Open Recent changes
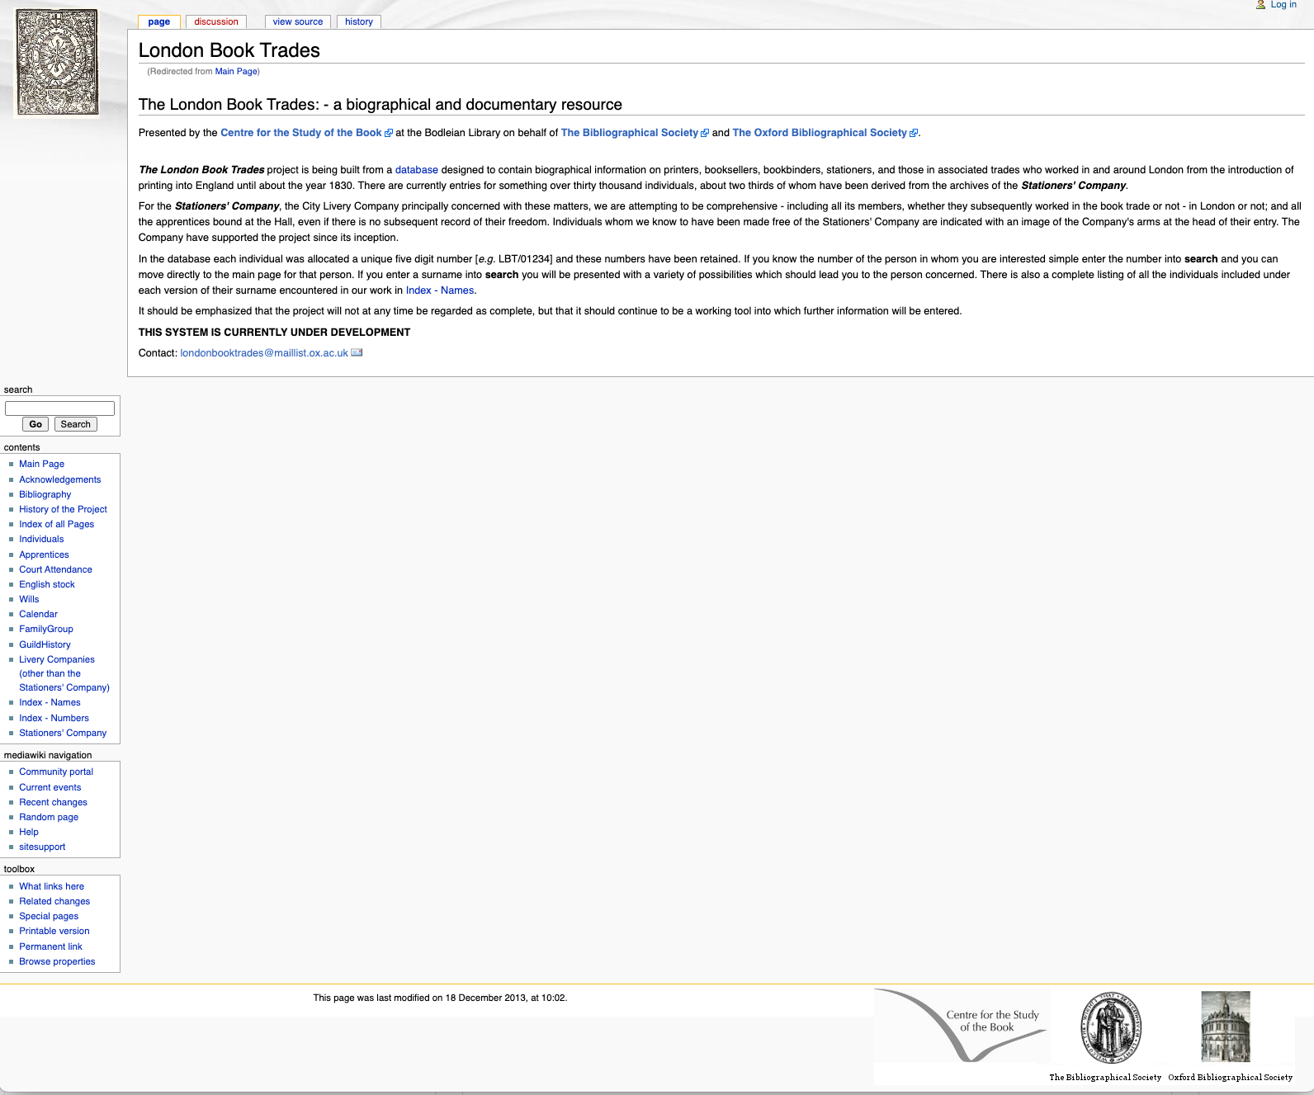Image resolution: width=1314 pixels, height=1095 pixels. click(53, 802)
